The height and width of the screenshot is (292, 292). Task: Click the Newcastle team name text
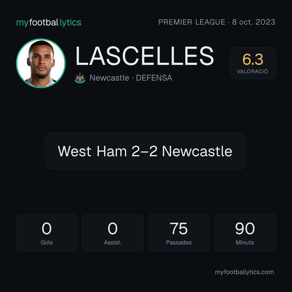coord(109,78)
